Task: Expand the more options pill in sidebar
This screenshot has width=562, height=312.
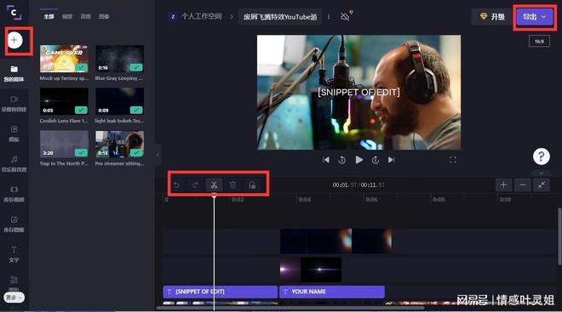Action: pyautogui.click(x=14, y=298)
